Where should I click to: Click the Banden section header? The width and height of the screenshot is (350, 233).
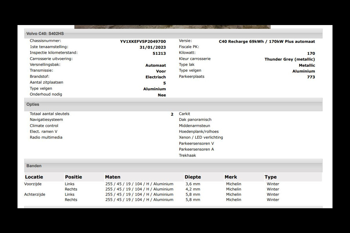point(34,166)
